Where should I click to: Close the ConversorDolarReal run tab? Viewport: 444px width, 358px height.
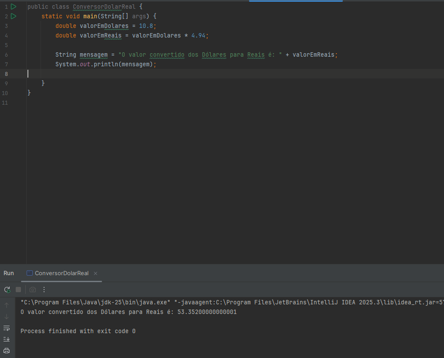(x=96, y=273)
